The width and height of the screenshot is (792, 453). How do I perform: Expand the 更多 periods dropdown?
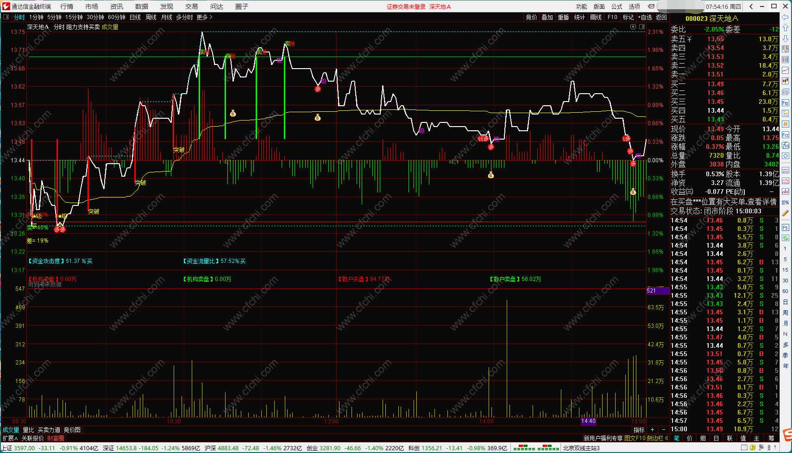[204, 17]
